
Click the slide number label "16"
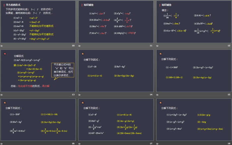click(73, 144)
